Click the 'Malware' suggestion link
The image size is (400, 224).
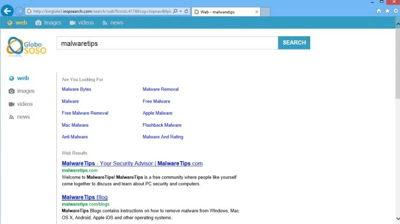click(70, 101)
